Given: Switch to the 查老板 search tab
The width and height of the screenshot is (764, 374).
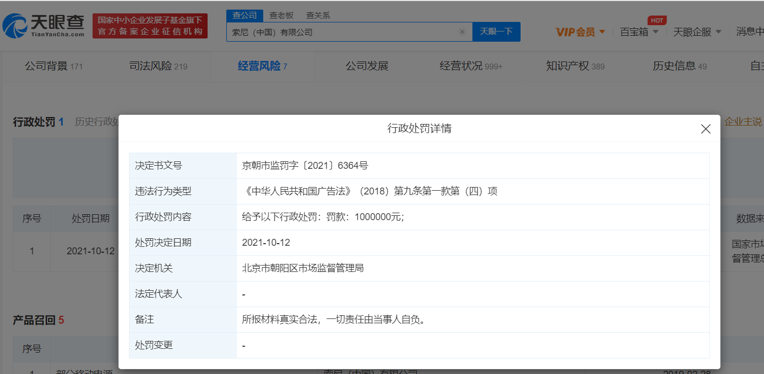Looking at the screenshot, I should [x=281, y=15].
